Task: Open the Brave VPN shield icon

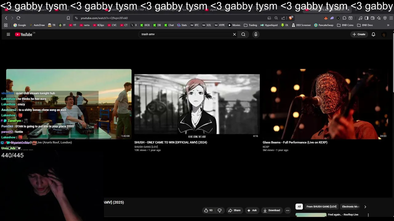Action: pos(385,18)
